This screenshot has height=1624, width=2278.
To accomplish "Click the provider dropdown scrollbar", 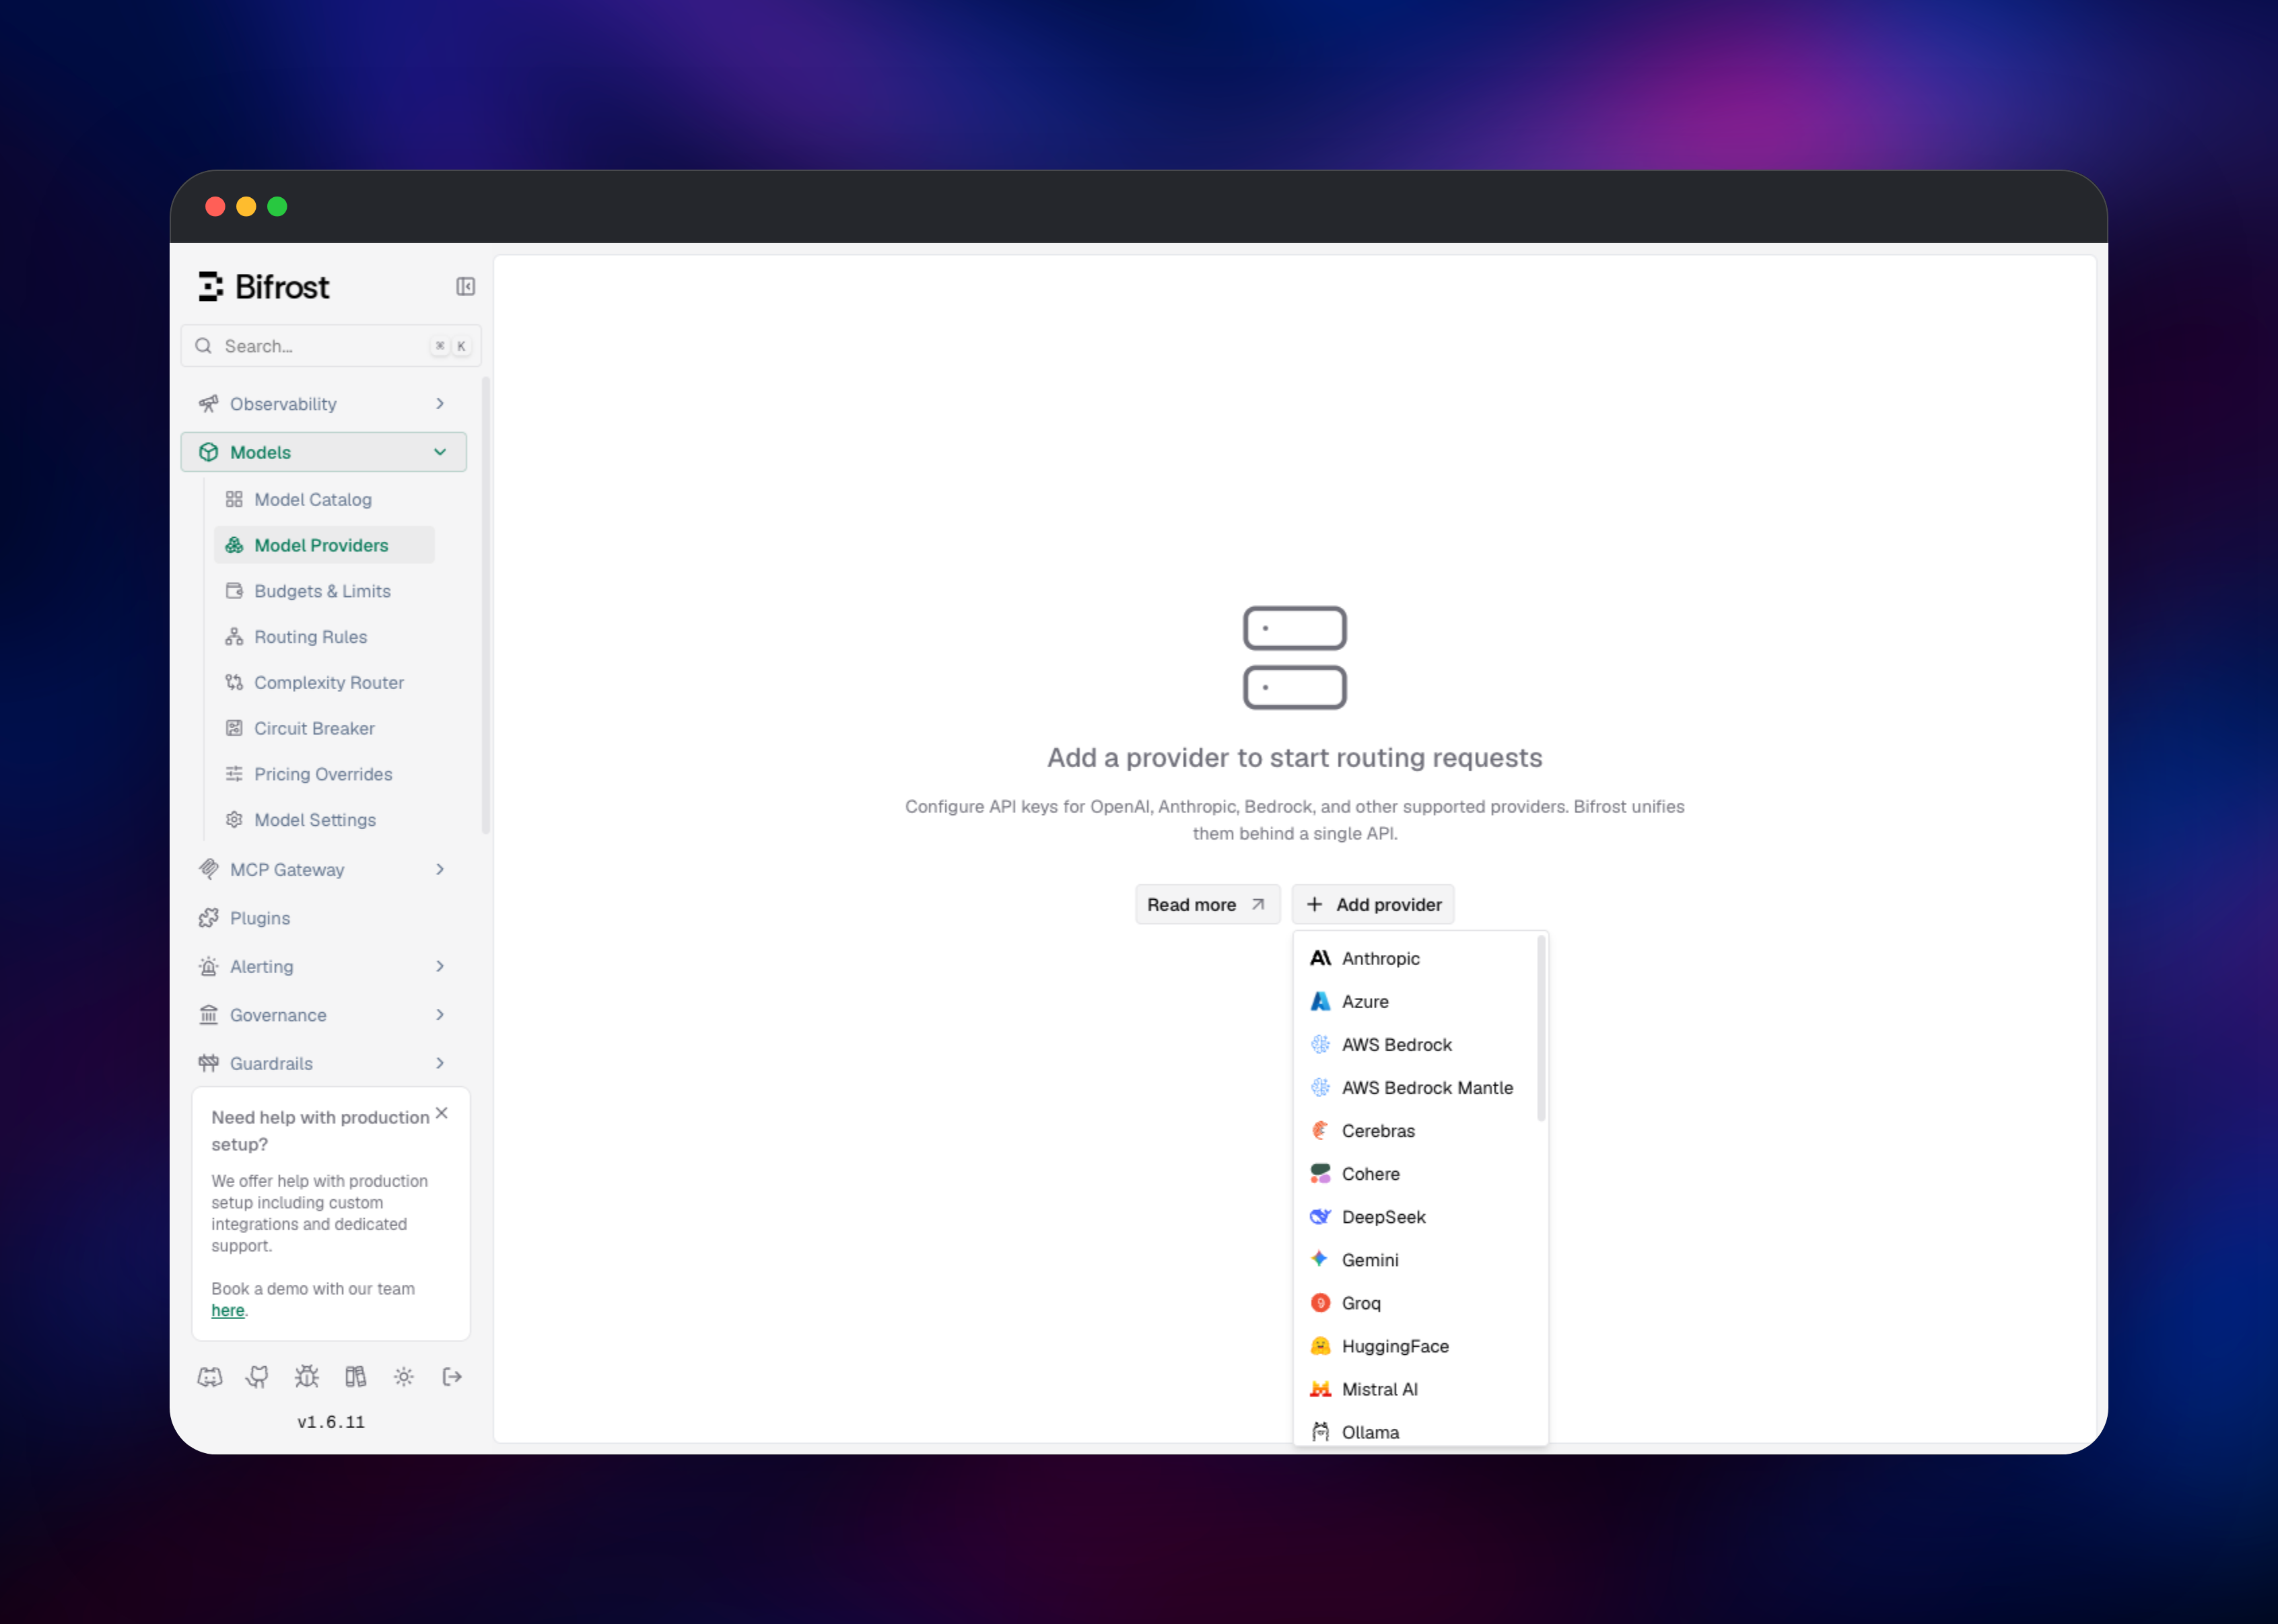I will (1541, 1028).
